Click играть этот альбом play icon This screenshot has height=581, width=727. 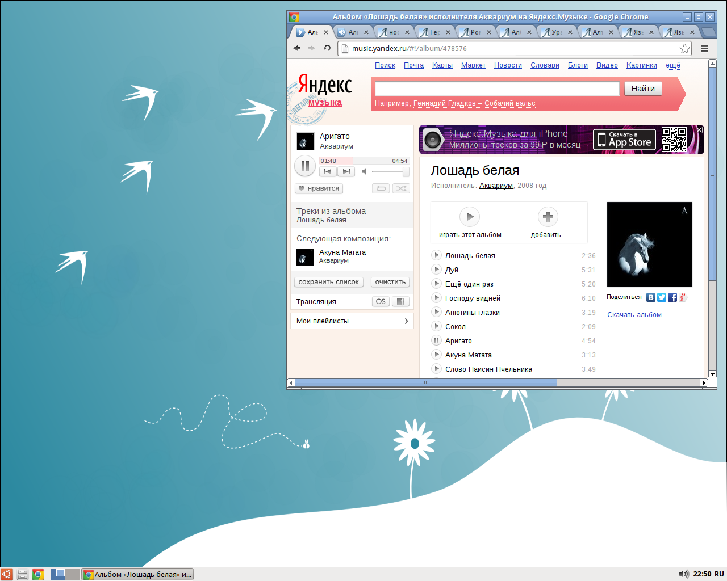click(470, 216)
